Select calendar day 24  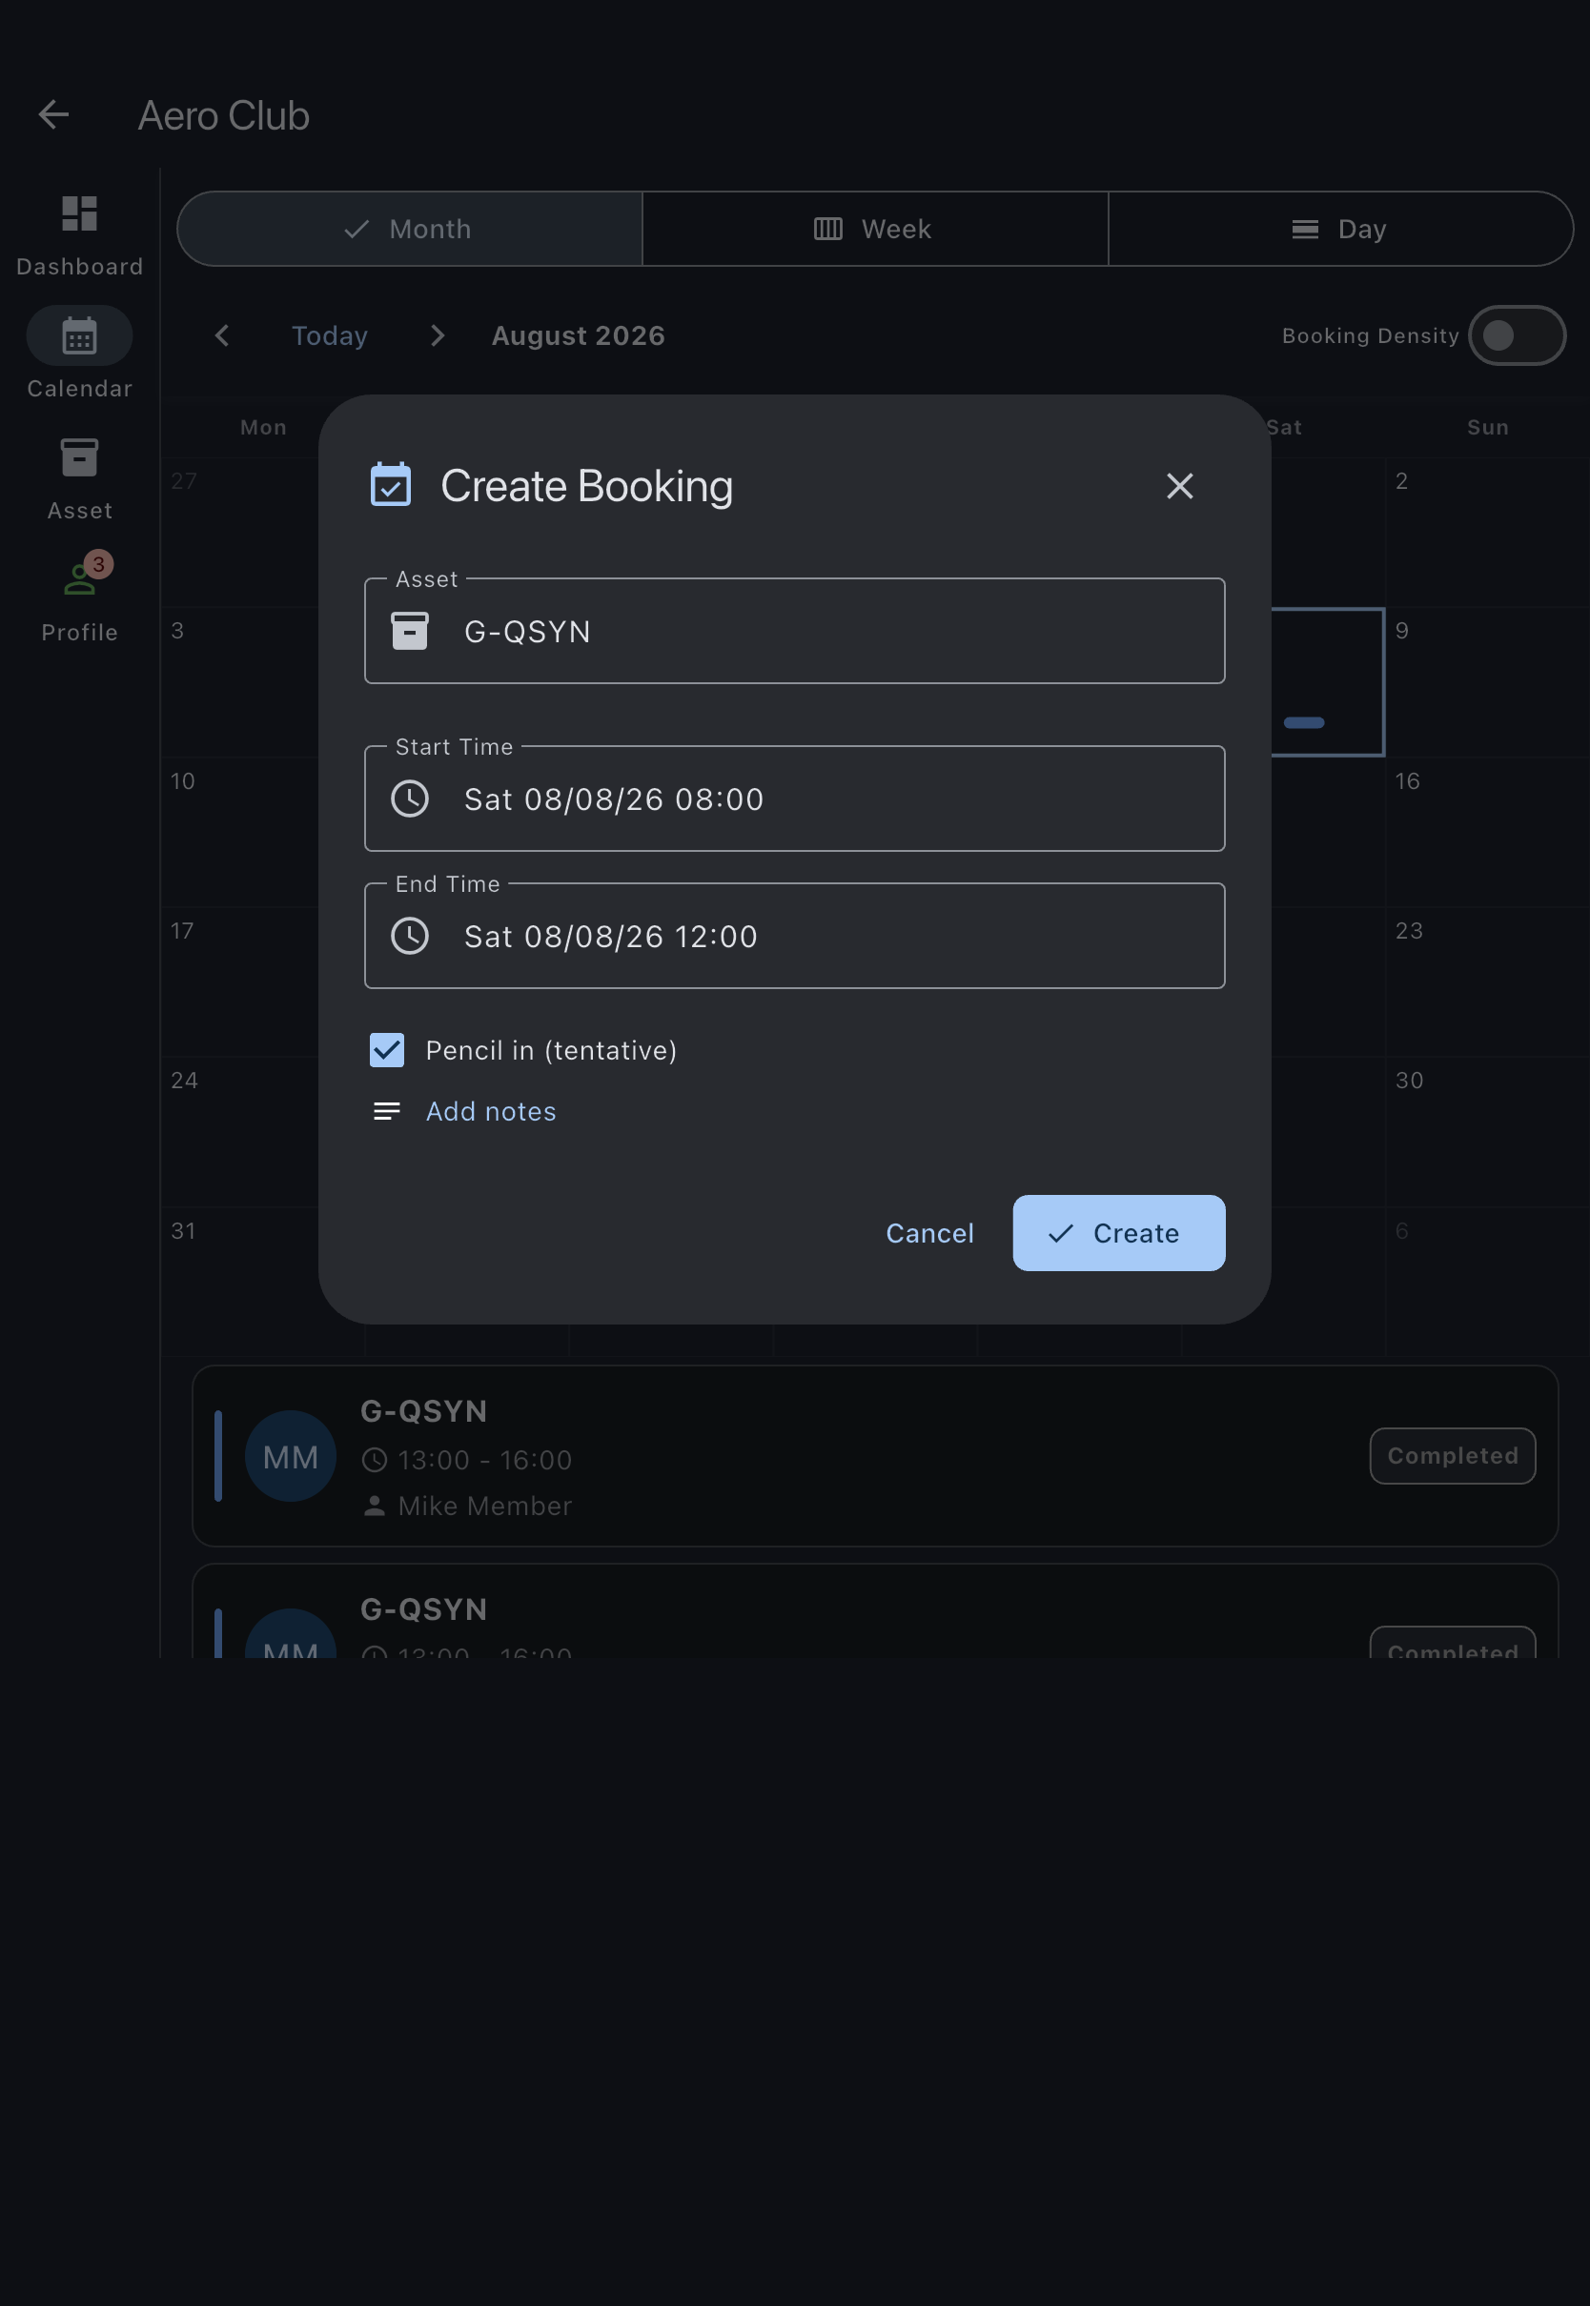240,1131
